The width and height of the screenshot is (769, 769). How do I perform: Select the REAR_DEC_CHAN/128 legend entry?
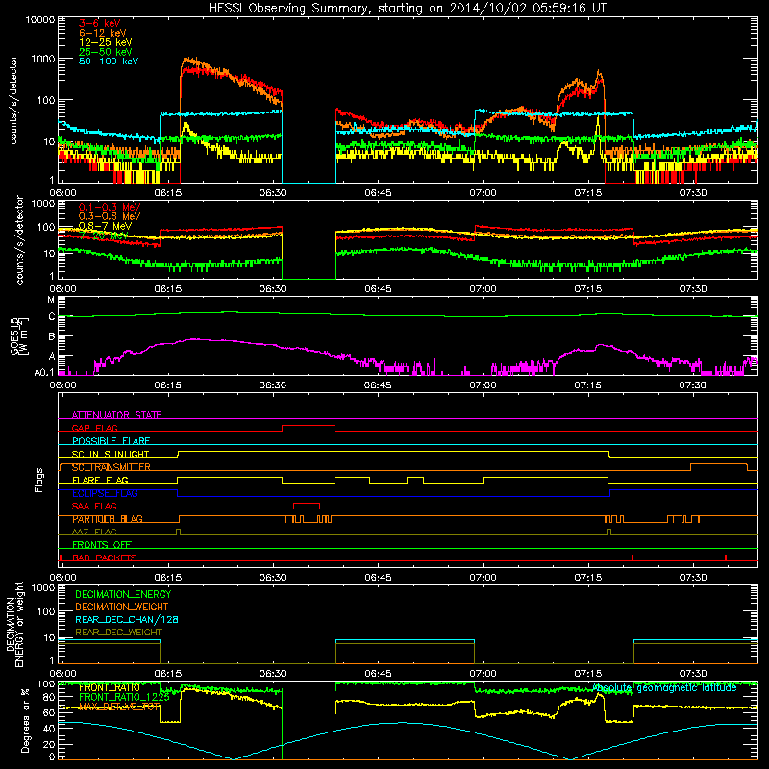click(127, 620)
